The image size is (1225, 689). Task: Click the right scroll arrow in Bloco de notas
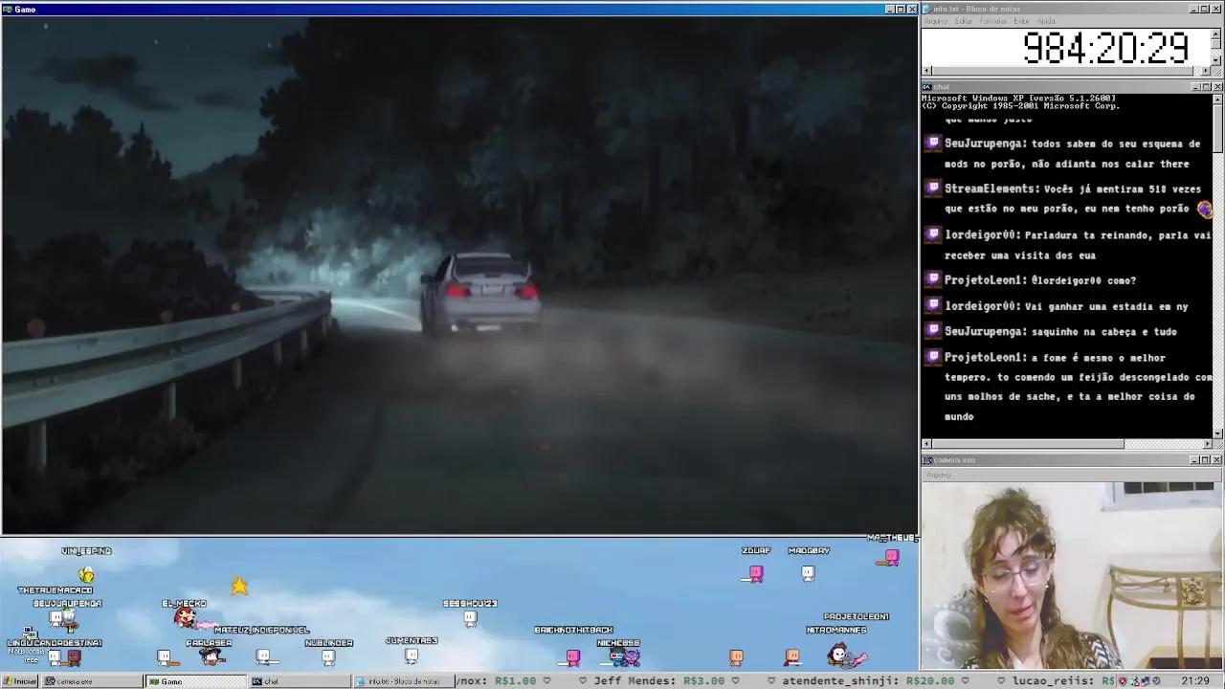pyautogui.click(x=1206, y=71)
